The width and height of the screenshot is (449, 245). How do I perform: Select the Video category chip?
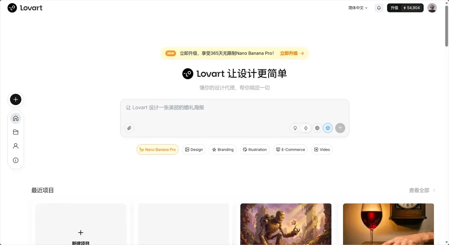322,149
